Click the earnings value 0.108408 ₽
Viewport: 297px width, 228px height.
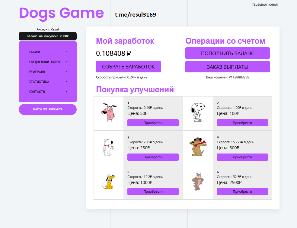click(113, 53)
